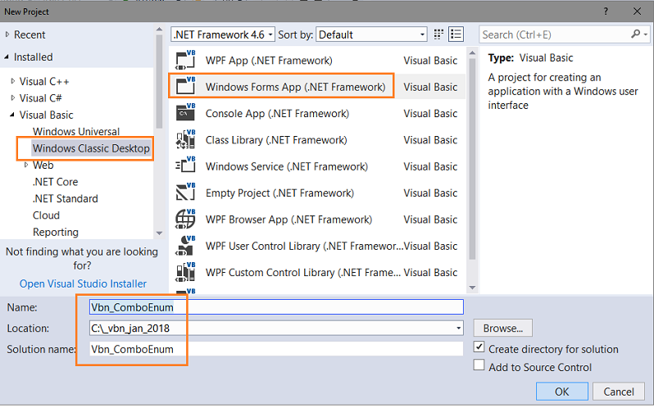Select 'Class Library (.NET Framework)' row text
654x408 pixels.
coord(276,140)
